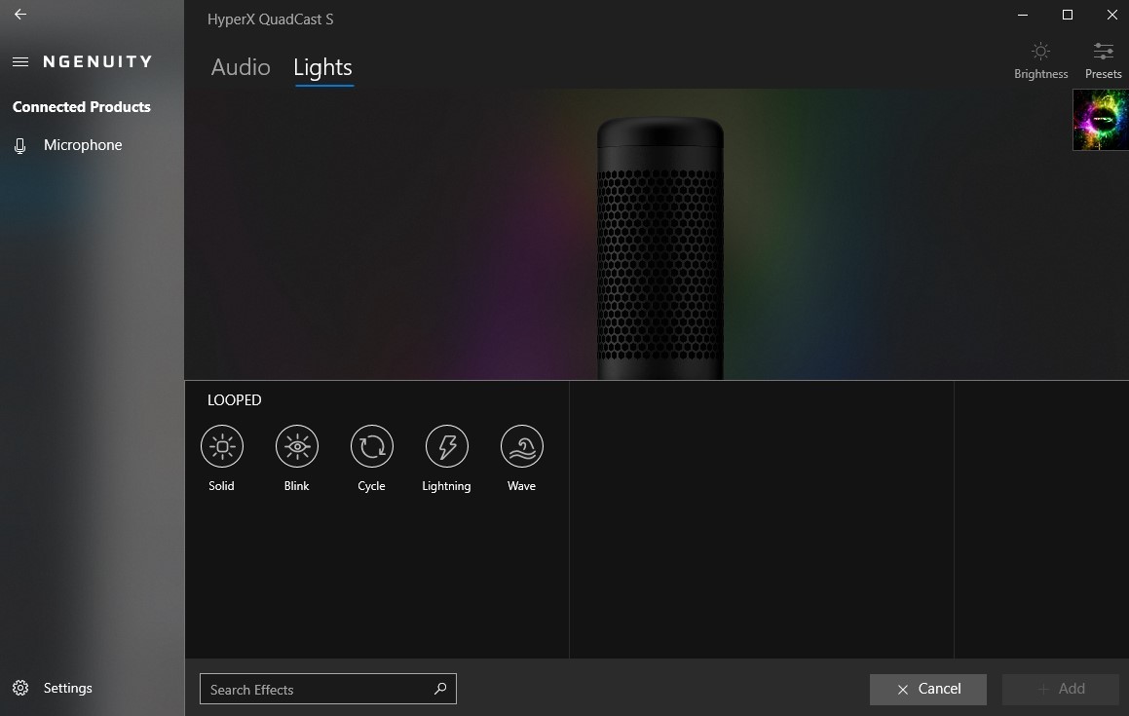Close the NGENUITY window
Screen dimensions: 1129x716
[x=1111, y=15]
